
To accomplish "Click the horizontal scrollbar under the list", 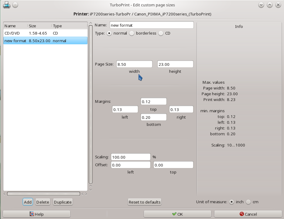I will 43,194.
